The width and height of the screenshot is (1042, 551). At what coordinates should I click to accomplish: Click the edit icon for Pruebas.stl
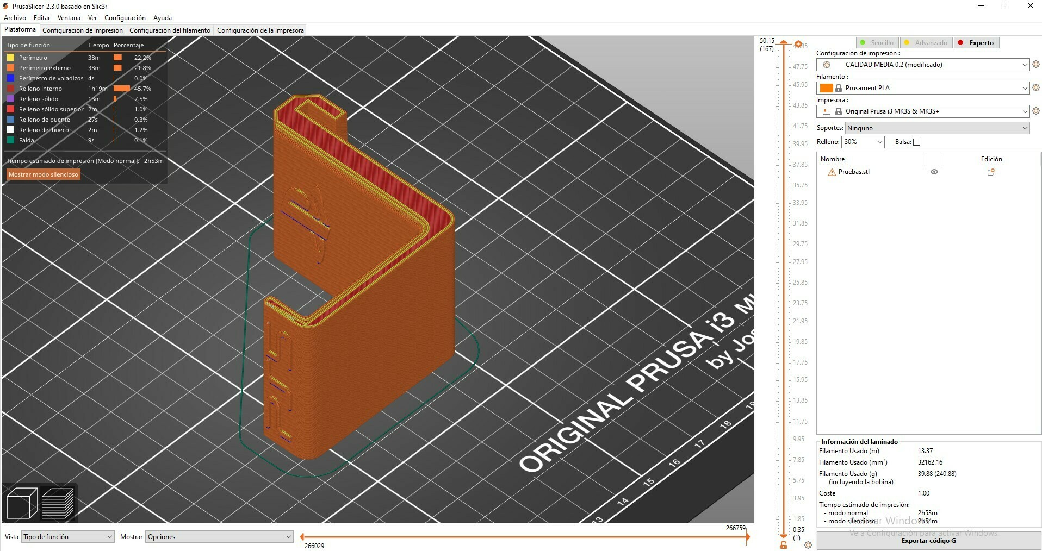[x=991, y=172]
